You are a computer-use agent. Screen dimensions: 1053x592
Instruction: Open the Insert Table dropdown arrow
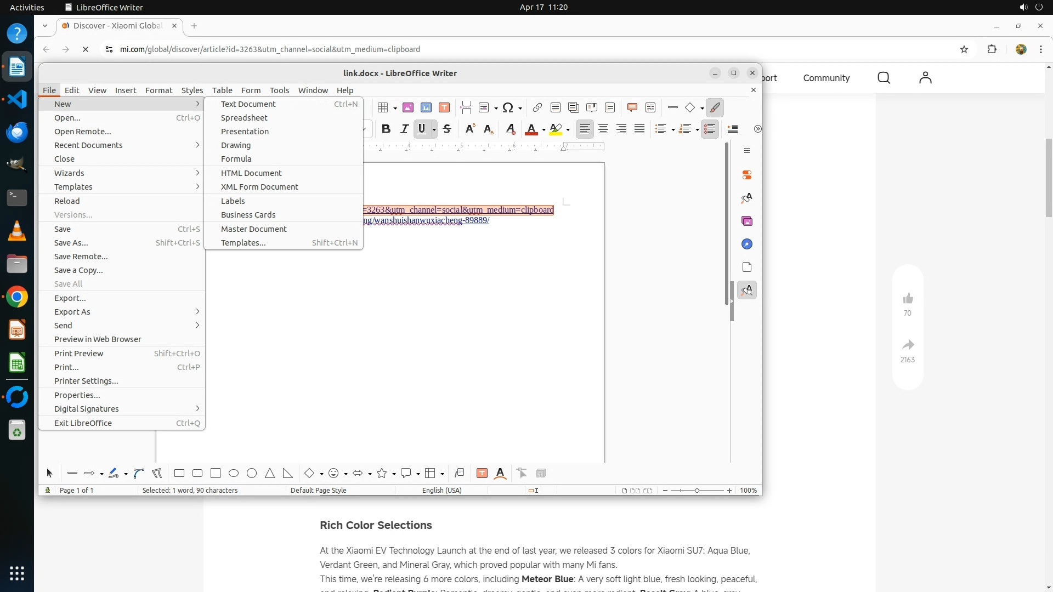(395, 108)
